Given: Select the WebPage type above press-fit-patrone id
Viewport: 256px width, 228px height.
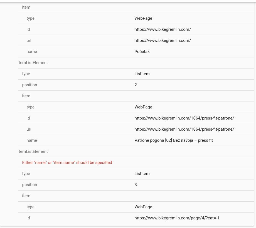Looking at the screenshot, I should (143, 107).
